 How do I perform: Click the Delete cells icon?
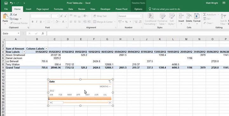click(x=189, y=16)
